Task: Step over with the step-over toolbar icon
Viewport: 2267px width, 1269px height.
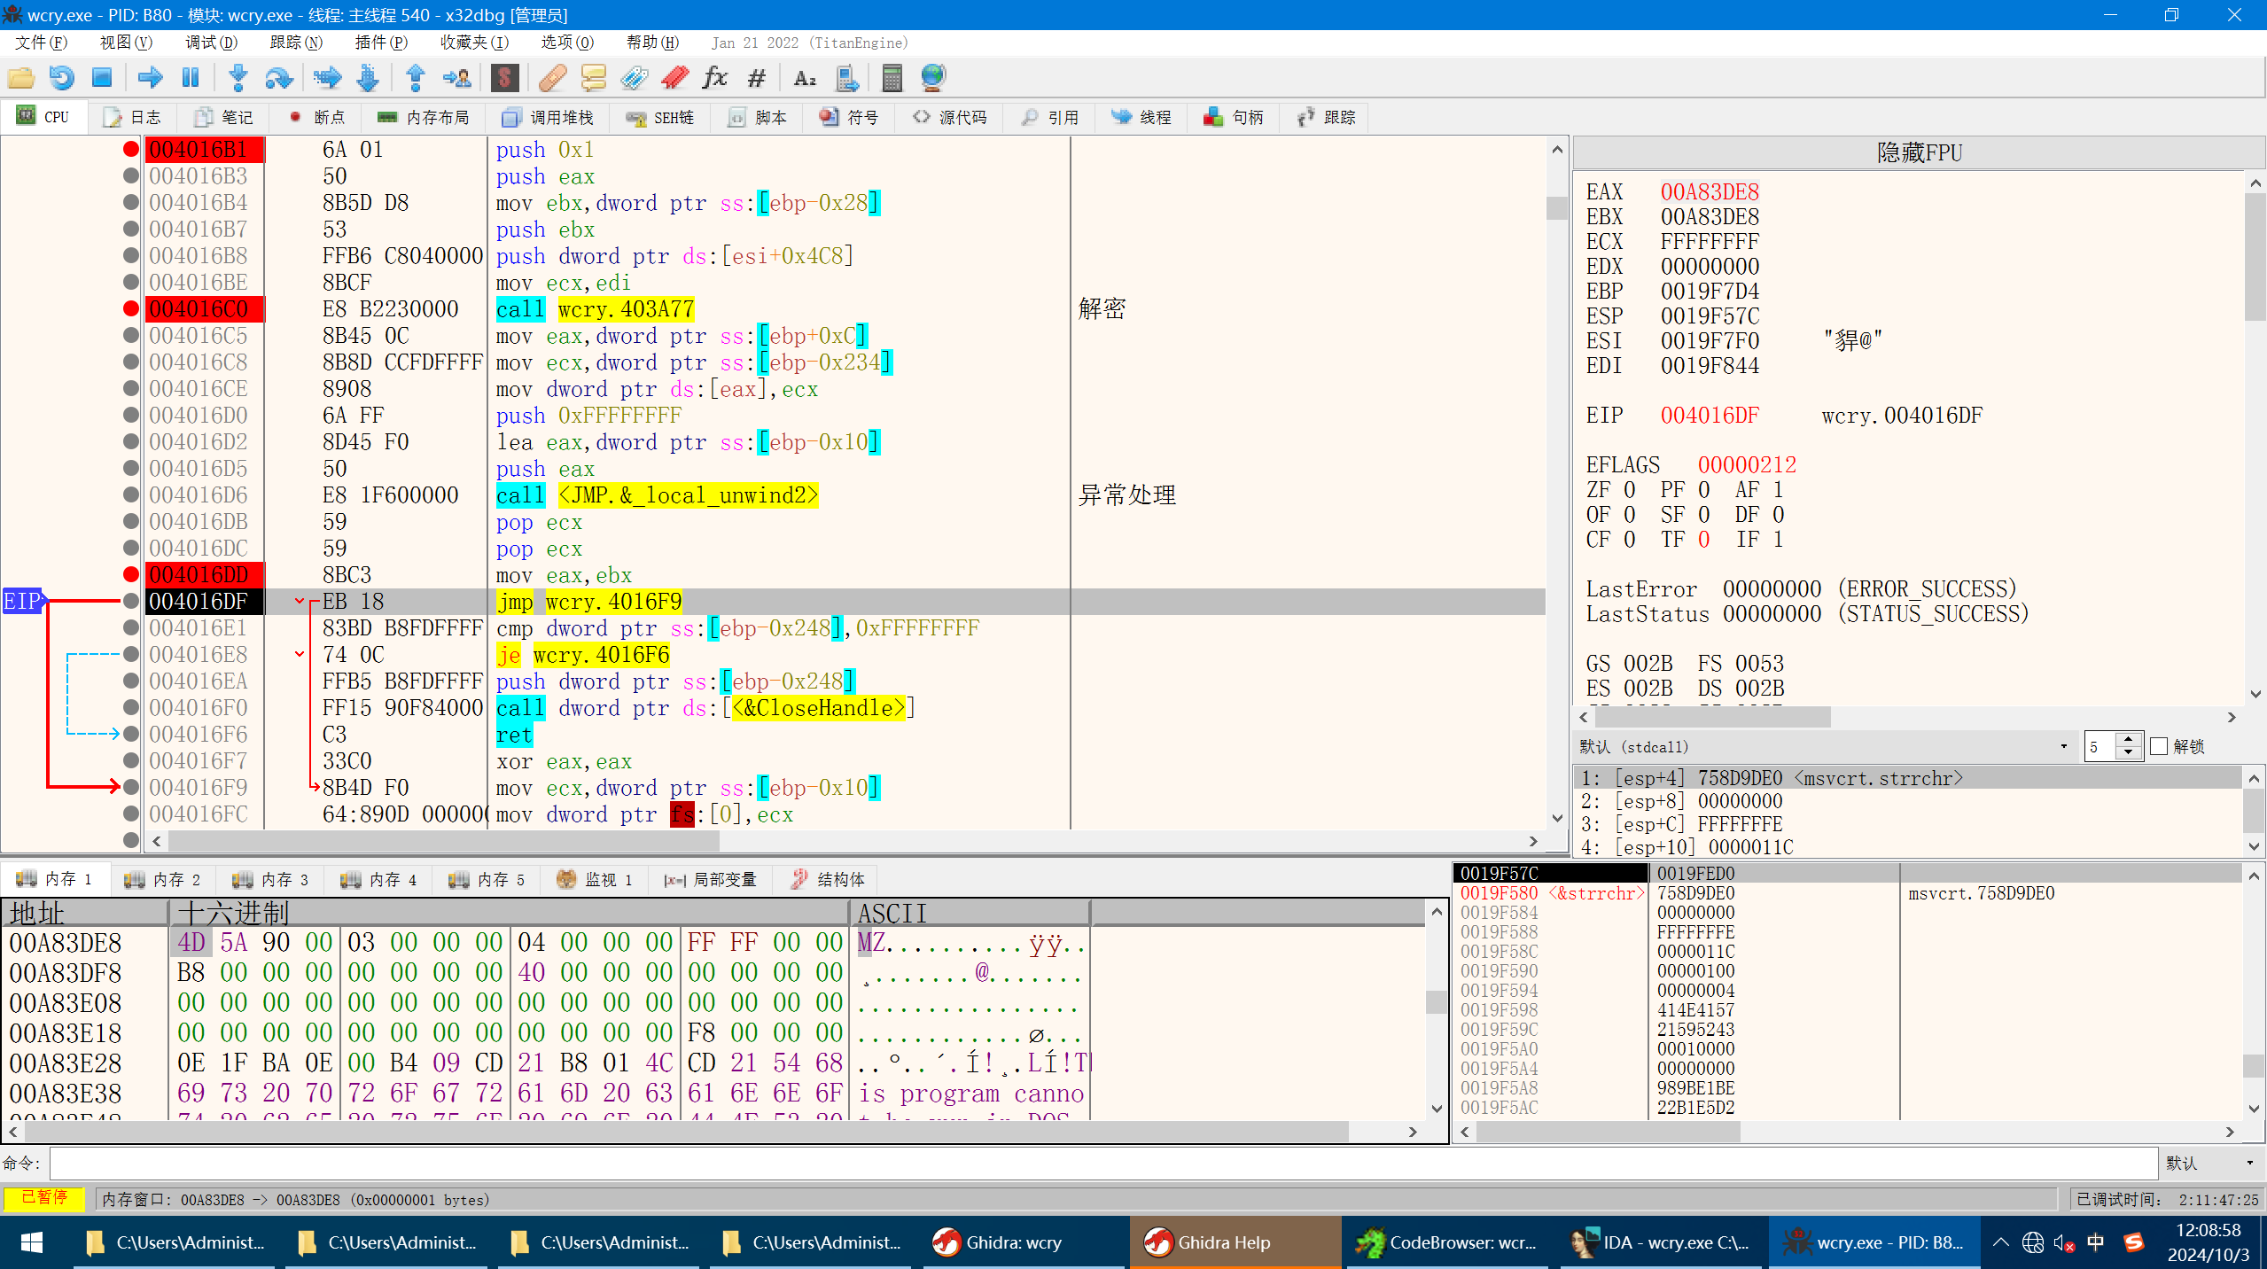Action: pos(278,77)
